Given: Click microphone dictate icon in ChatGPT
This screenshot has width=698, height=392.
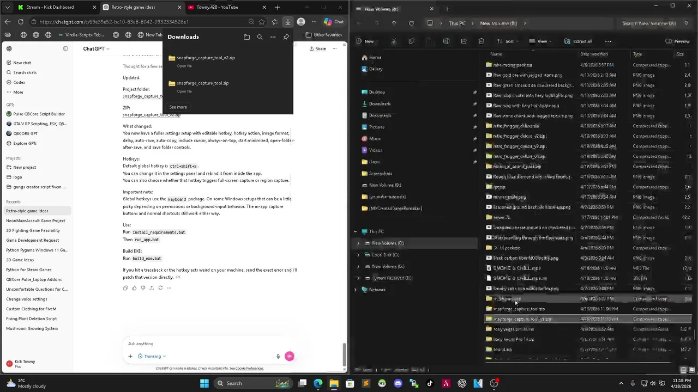Looking at the screenshot, I should click(x=278, y=357).
